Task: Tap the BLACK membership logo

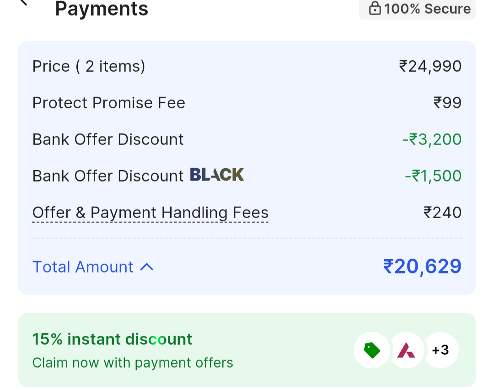Action: pos(217,175)
